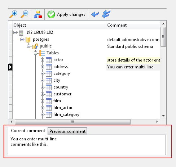
Task: Click the single blue undo arrow
Action: click(95, 14)
